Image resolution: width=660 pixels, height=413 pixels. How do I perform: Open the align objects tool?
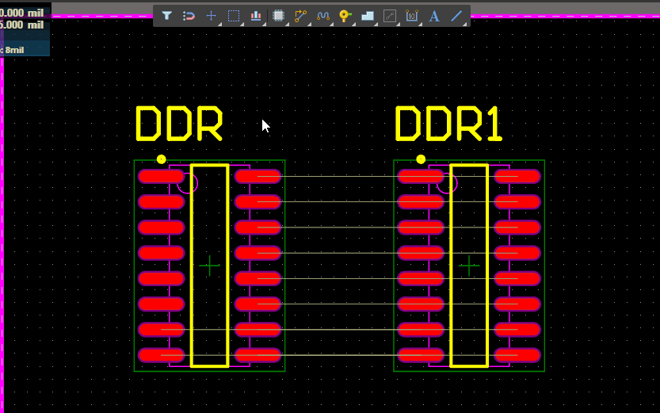coord(256,16)
